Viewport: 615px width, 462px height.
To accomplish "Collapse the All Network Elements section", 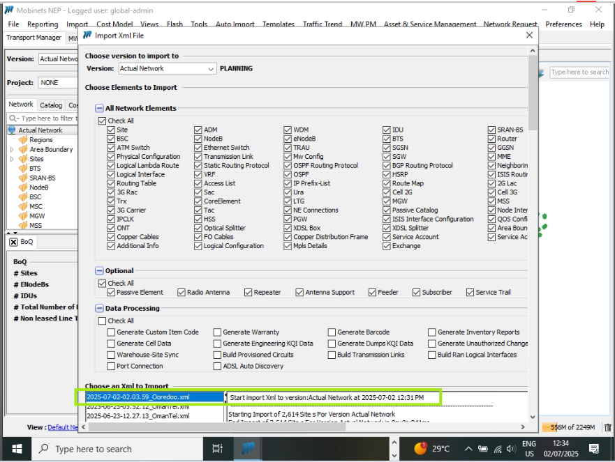I will point(99,108).
